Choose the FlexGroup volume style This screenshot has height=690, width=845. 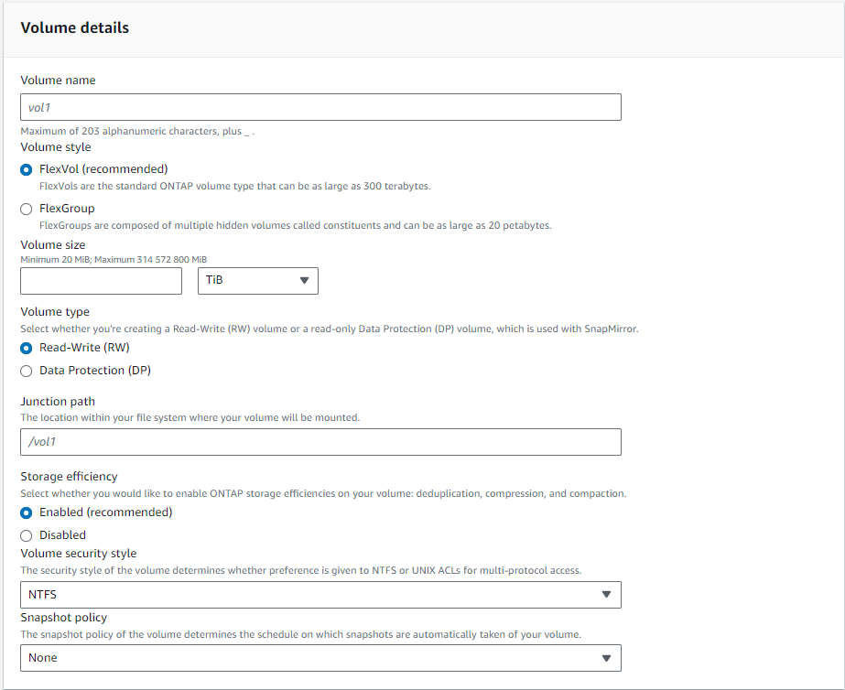tap(26, 209)
